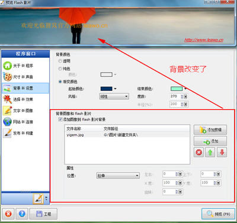237x223 pixels.
Task: Open 文字 图像 sidebar section
Action: pos(25,110)
